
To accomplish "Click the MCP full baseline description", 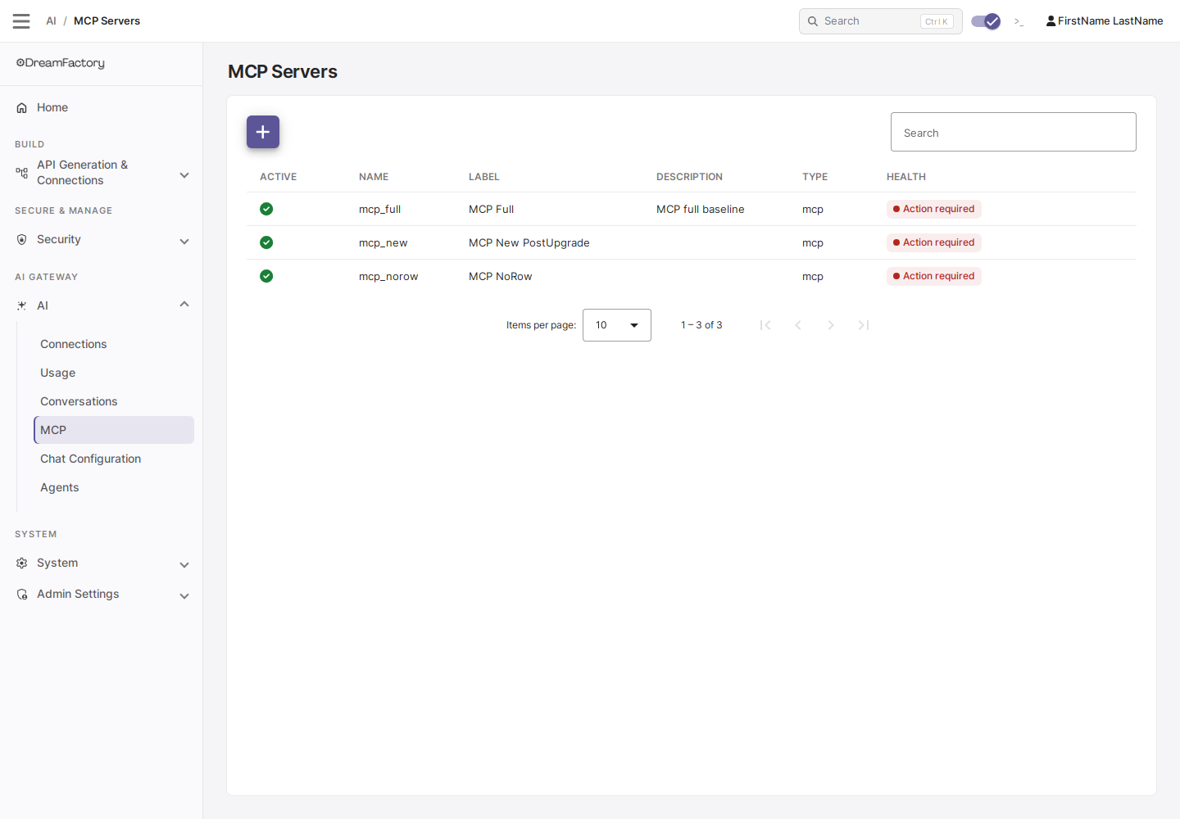I will [701, 210].
